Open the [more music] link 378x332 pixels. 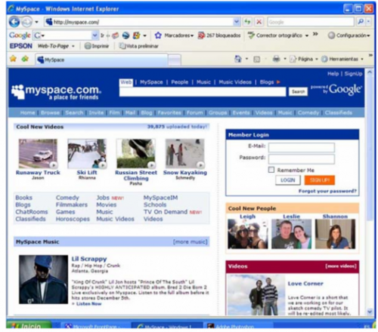coord(190,241)
